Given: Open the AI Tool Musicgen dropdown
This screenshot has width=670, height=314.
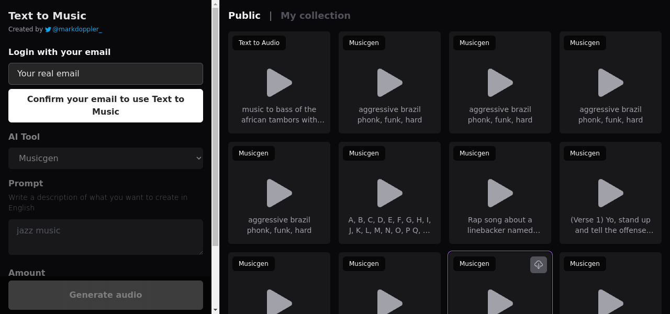Looking at the screenshot, I should point(106,158).
